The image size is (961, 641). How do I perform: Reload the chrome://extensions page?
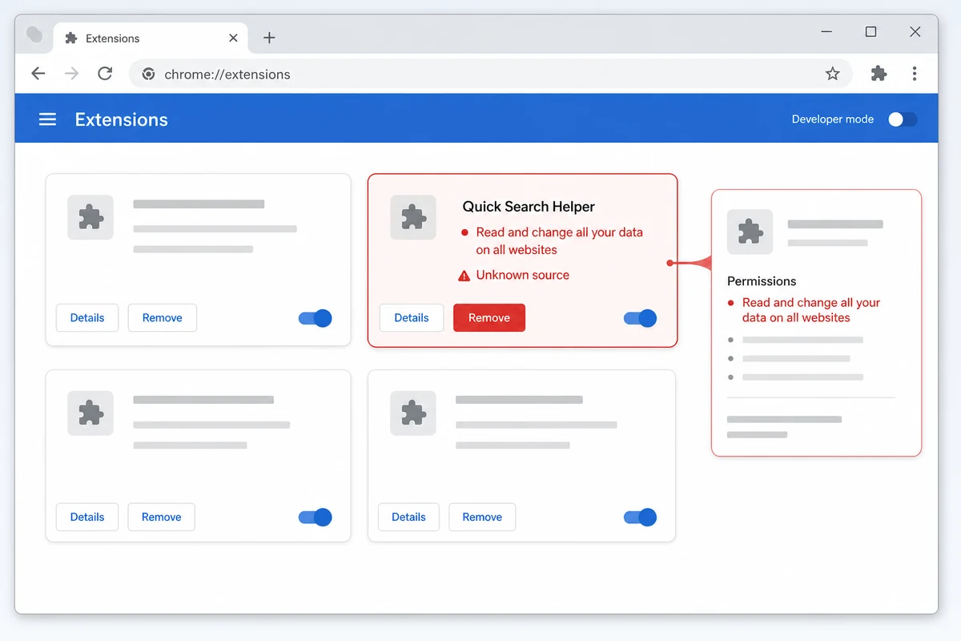click(105, 74)
